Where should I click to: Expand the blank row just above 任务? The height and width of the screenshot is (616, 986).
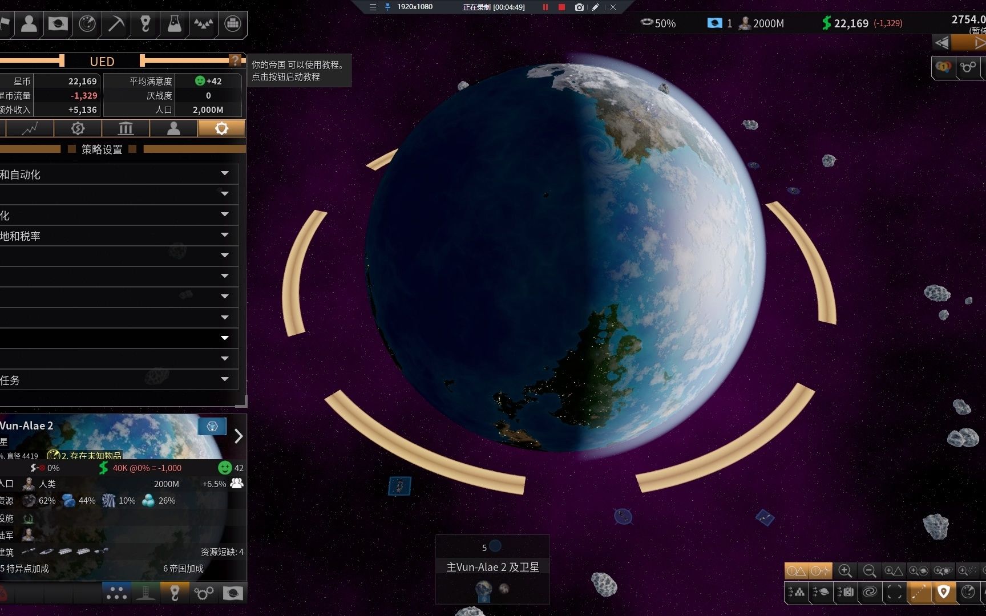click(118, 359)
